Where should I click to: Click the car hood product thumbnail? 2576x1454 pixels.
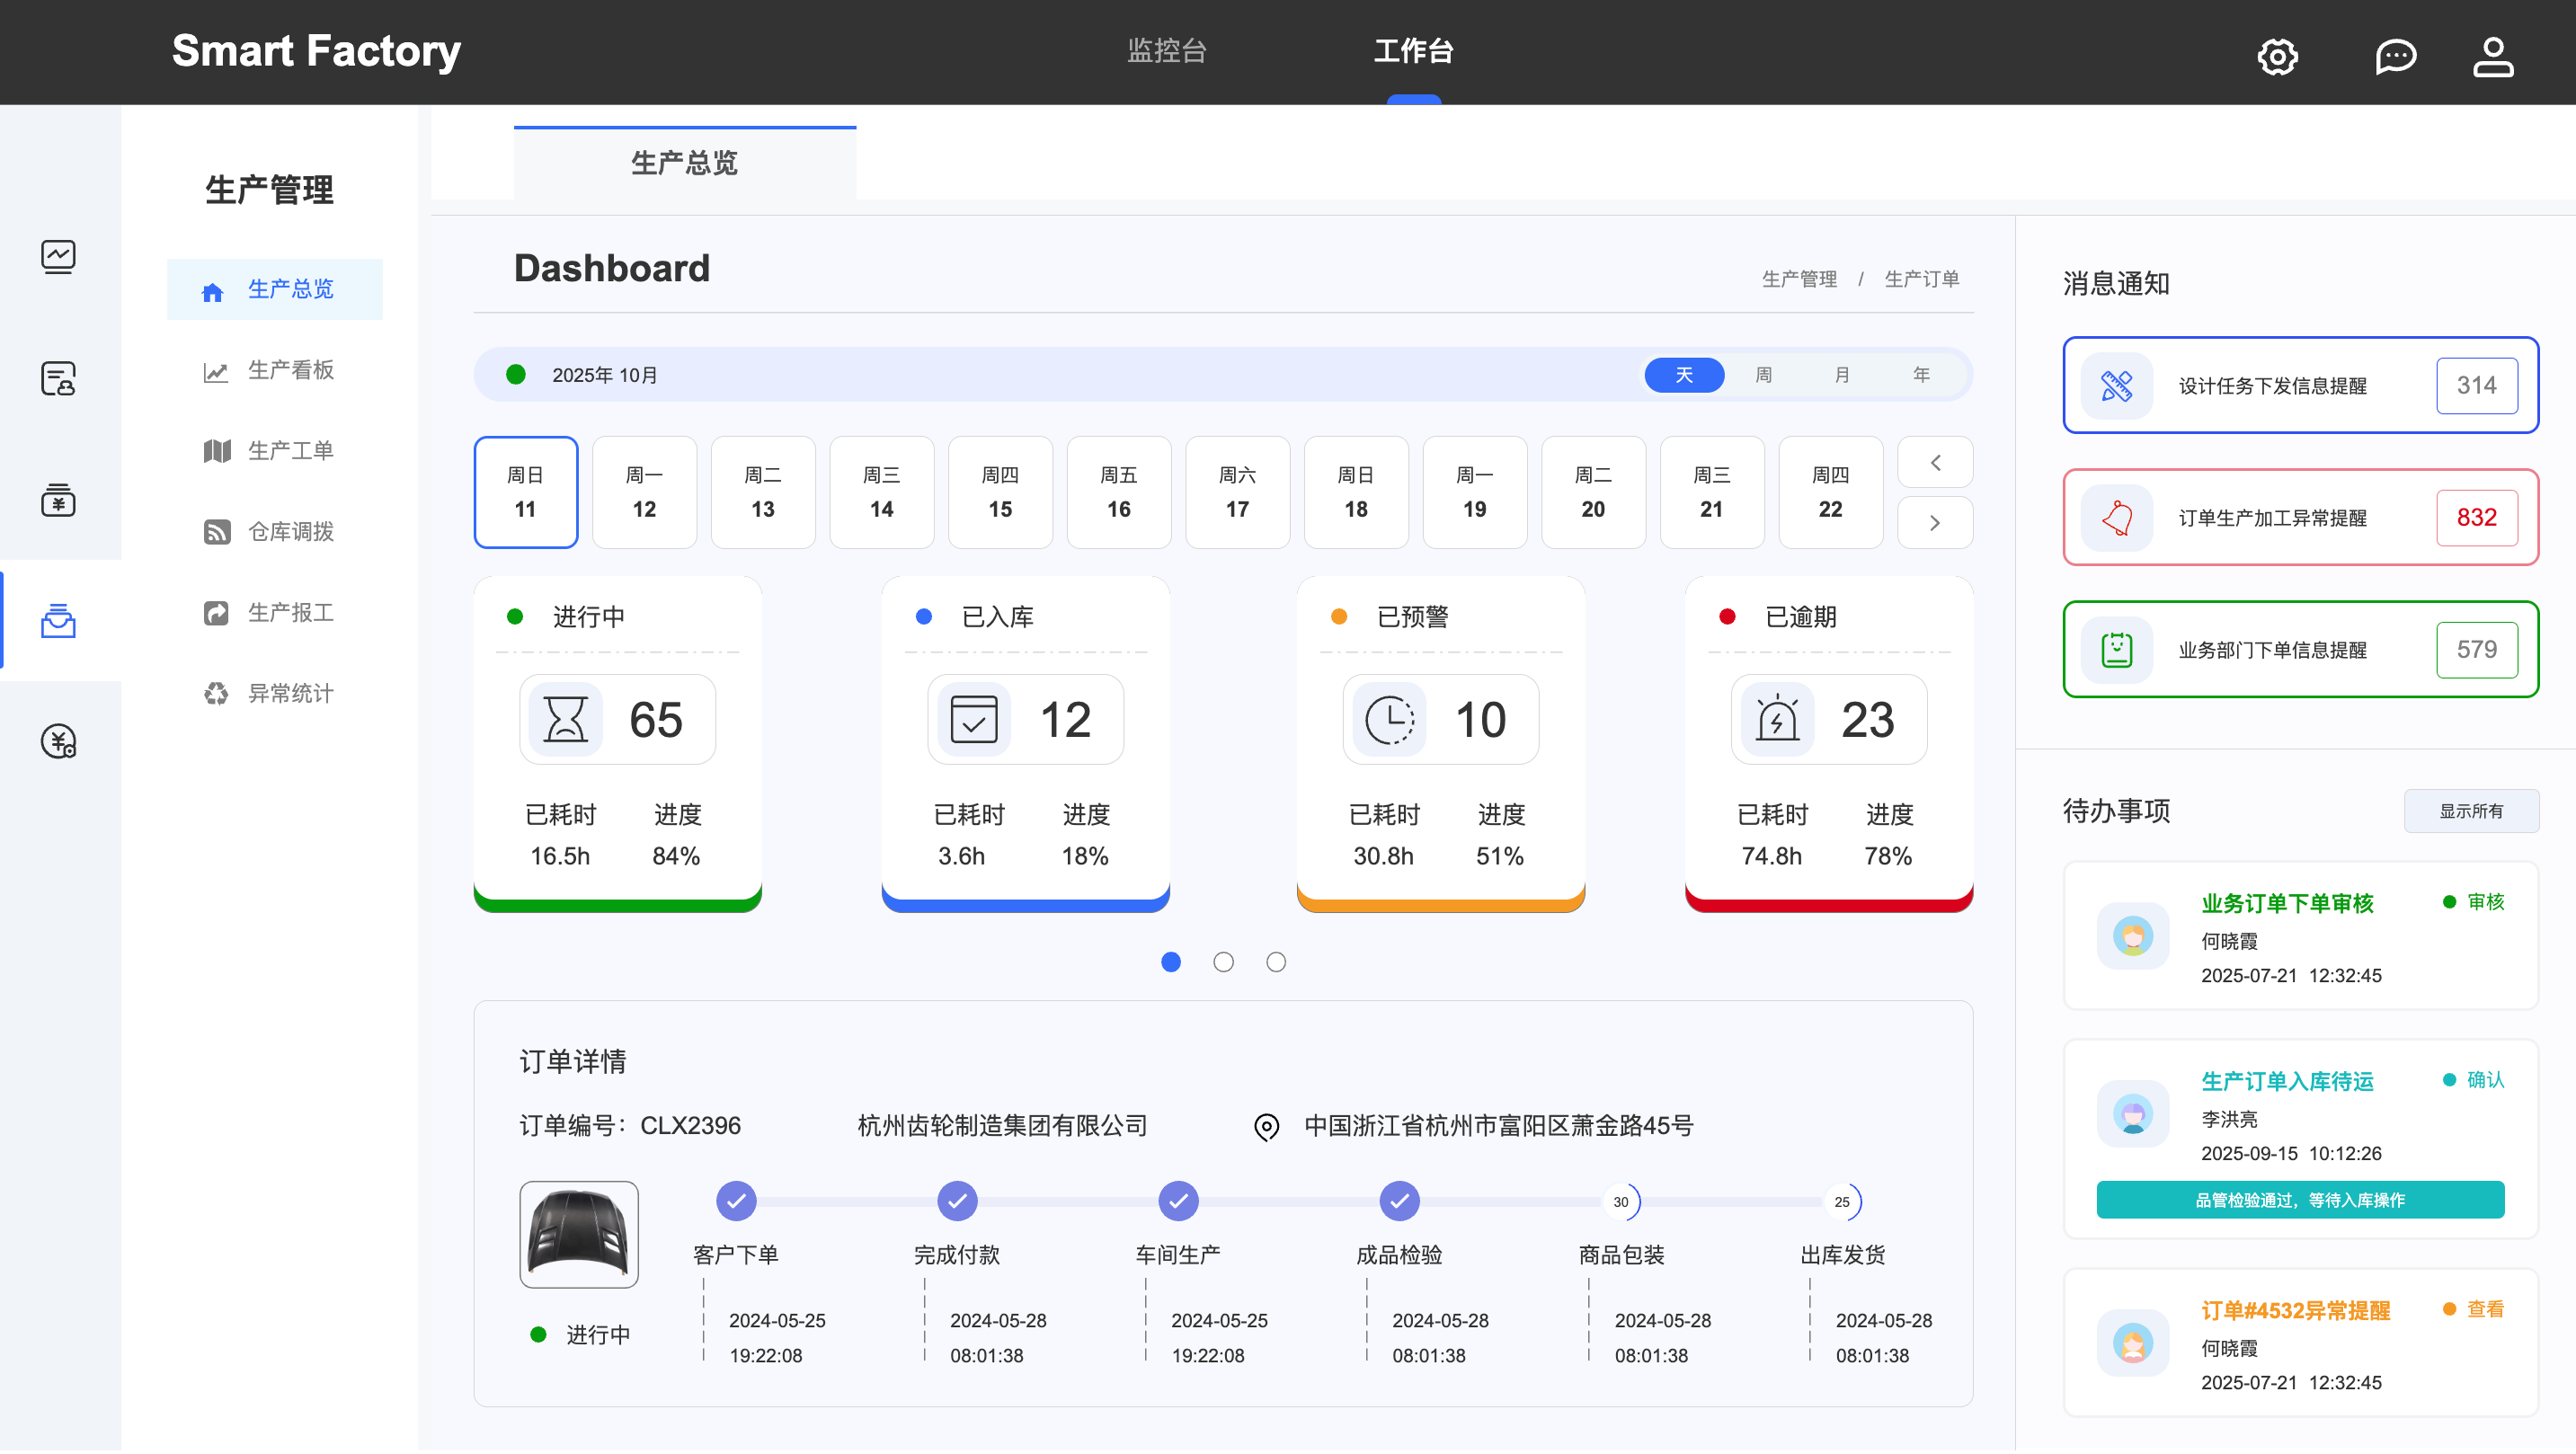[x=579, y=1234]
